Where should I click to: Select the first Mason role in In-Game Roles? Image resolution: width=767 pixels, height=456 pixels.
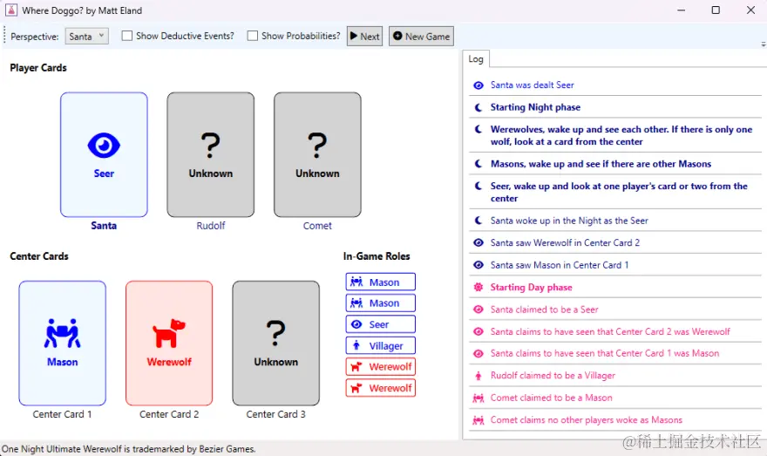(x=381, y=282)
